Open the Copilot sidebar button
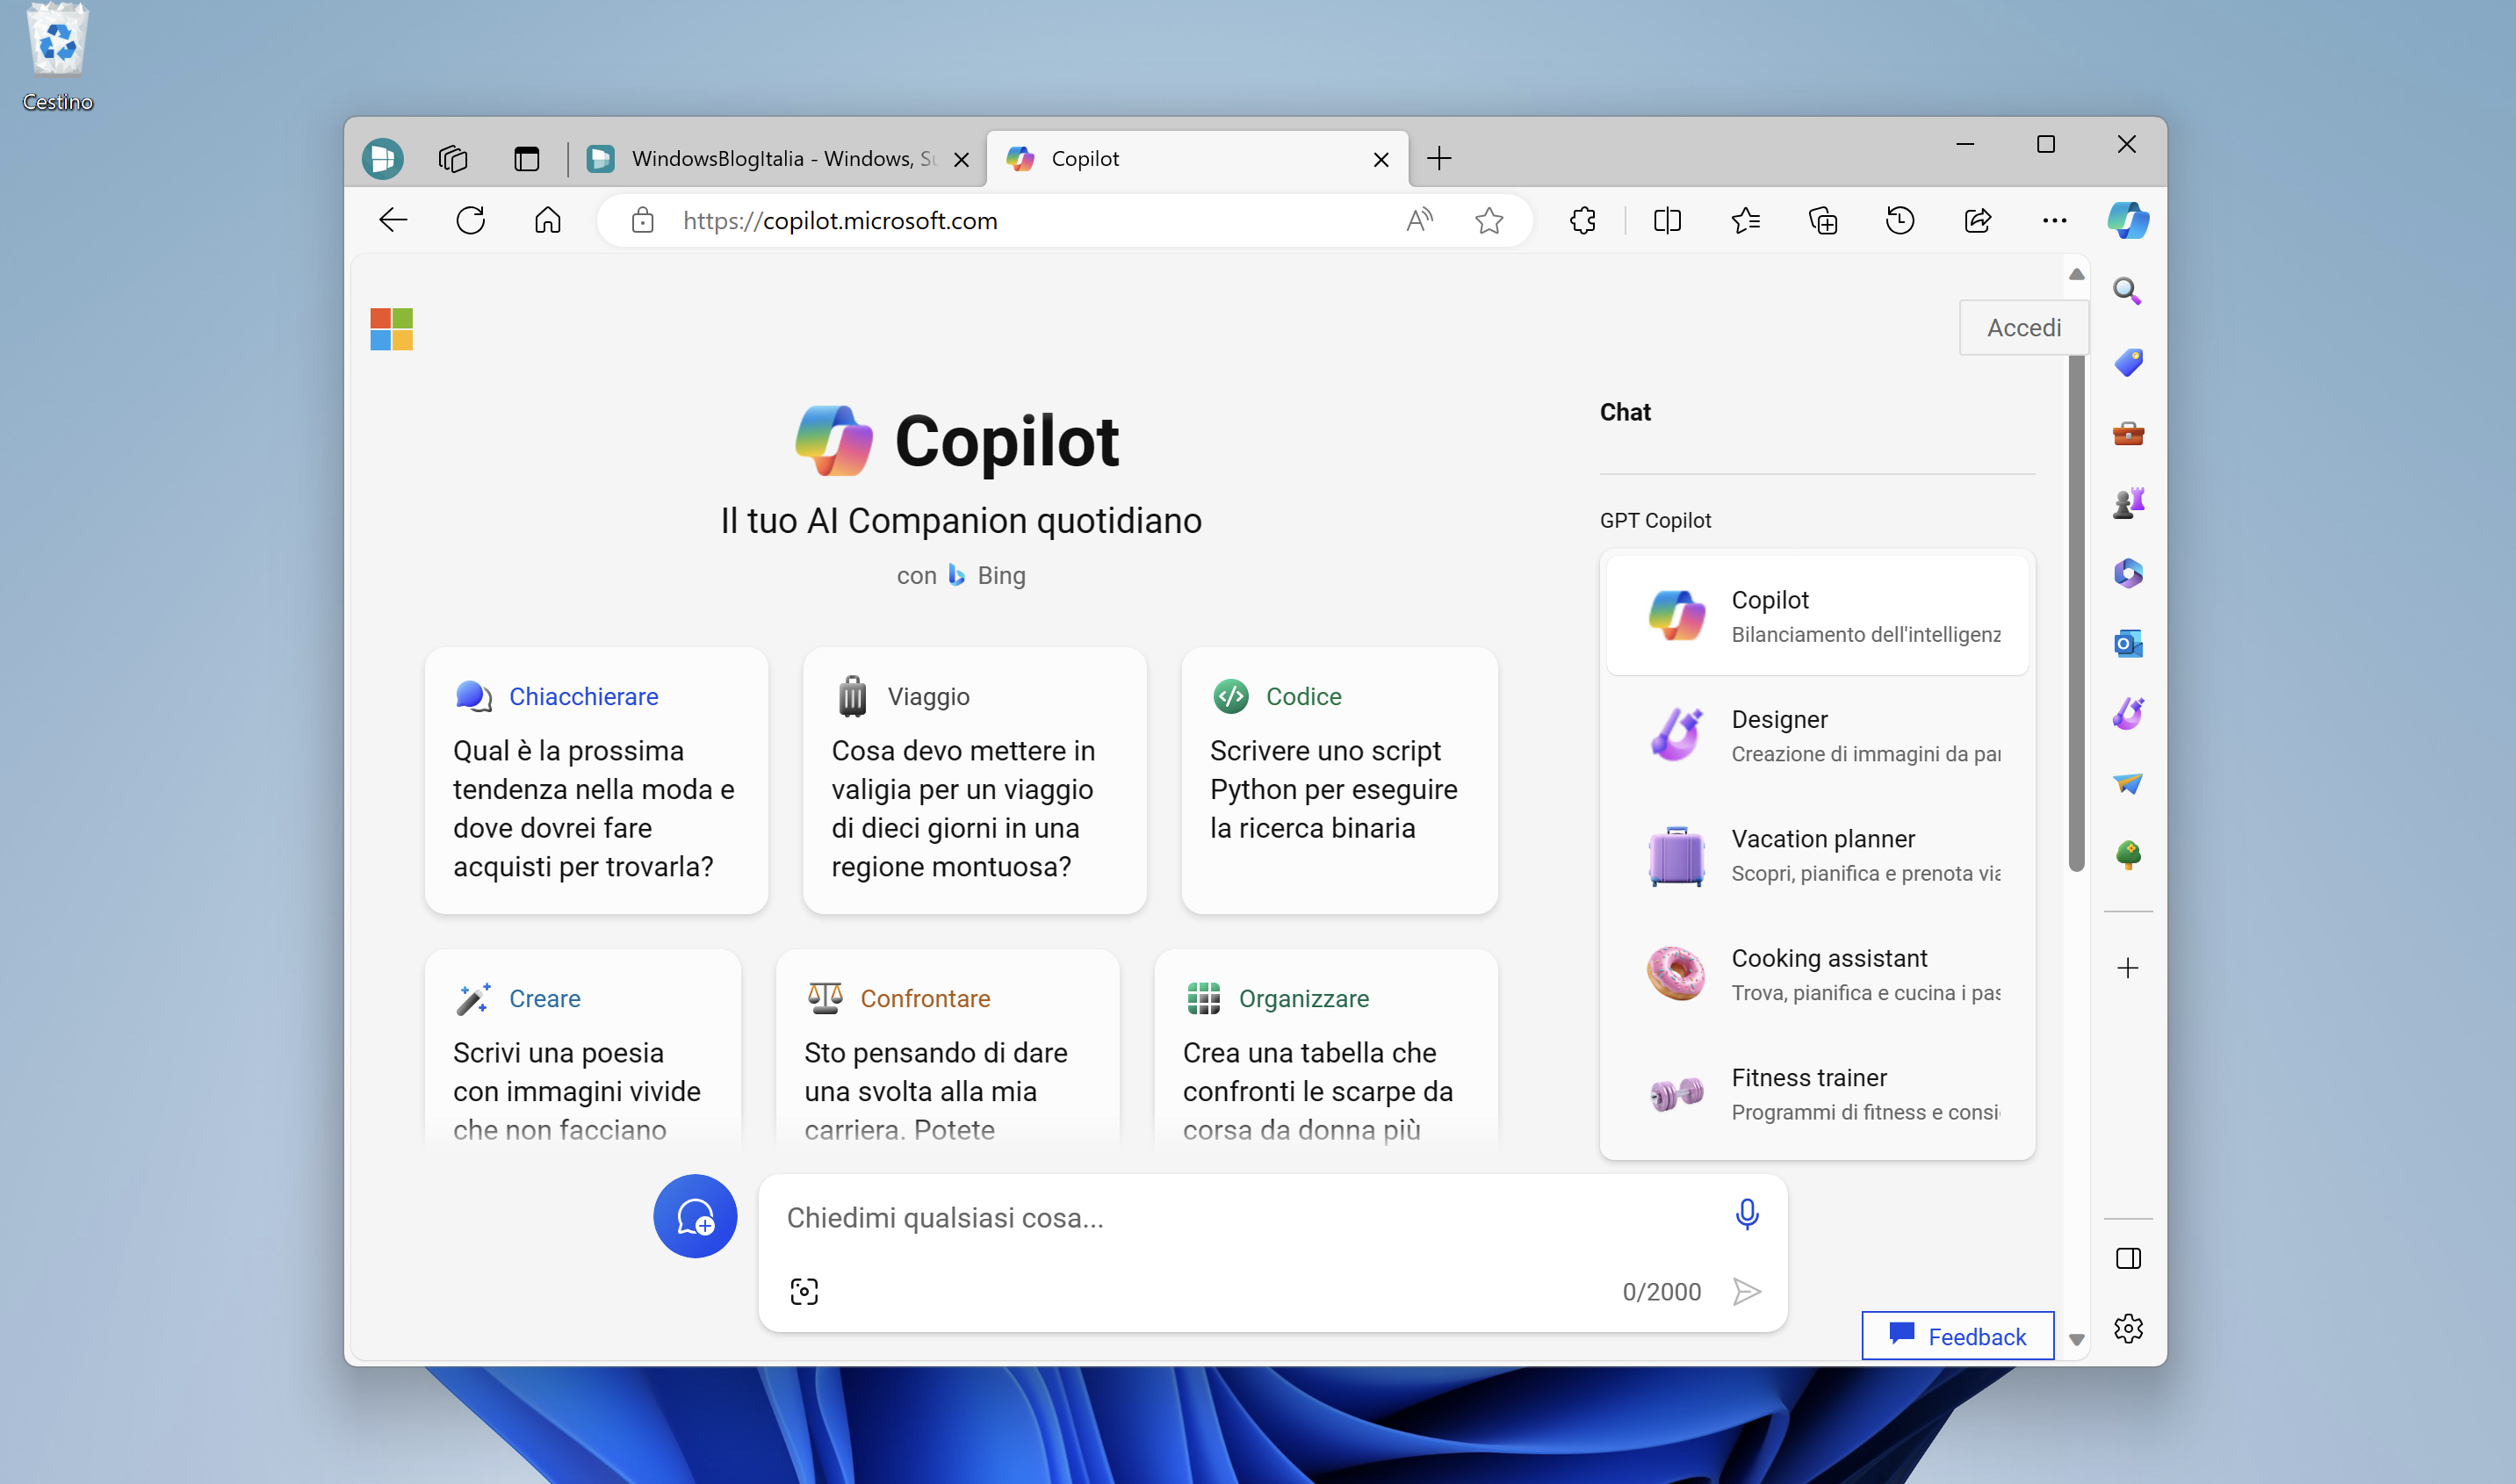The width and height of the screenshot is (2516, 1484). tap(2128, 220)
